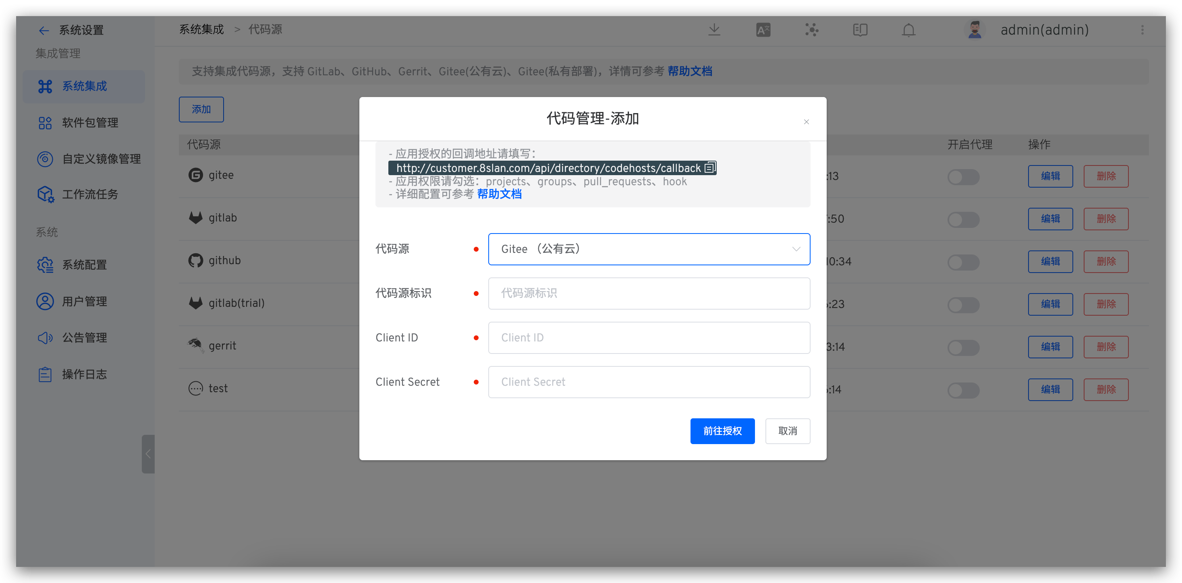Collapse the sidebar with the chevron handle
1182x583 pixels.
click(x=148, y=454)
